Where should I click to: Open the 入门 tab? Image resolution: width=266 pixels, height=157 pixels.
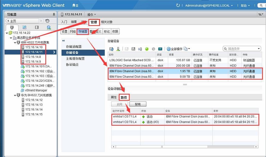pyautogui.click(x=64, y=22)
